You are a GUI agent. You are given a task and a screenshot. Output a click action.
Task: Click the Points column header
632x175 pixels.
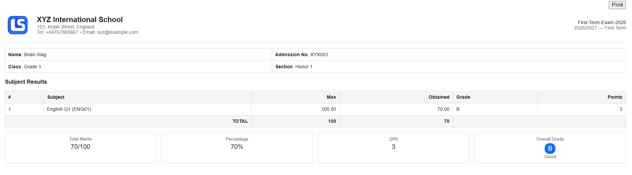(x=615, y=97)
